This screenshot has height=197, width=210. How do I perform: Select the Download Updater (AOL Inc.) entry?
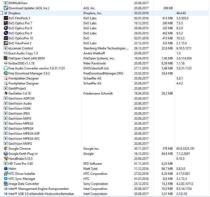29,8
